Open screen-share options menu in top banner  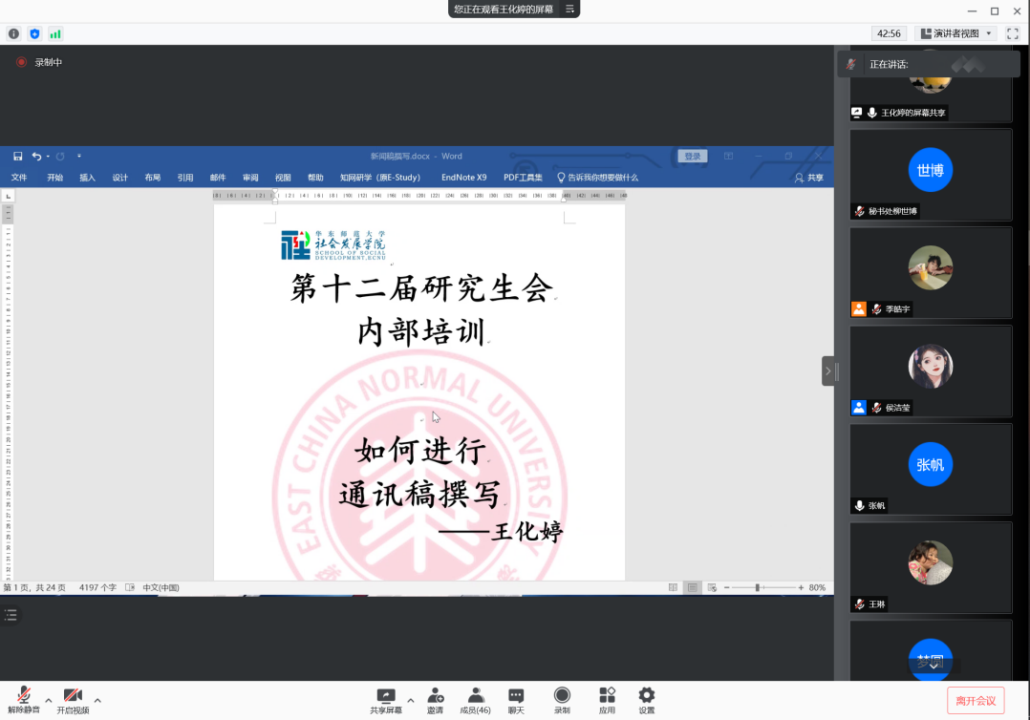[570, 9]
